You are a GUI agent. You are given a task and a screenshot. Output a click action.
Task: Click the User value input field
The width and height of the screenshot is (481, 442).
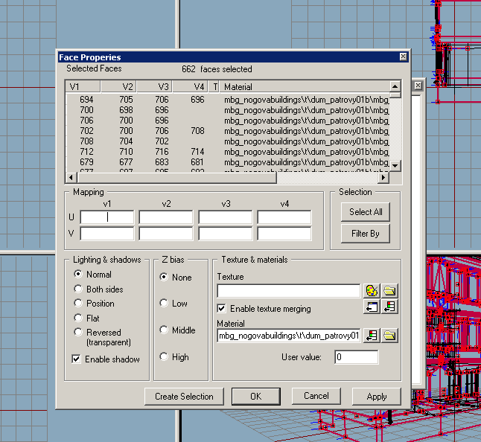coord(355,358)
